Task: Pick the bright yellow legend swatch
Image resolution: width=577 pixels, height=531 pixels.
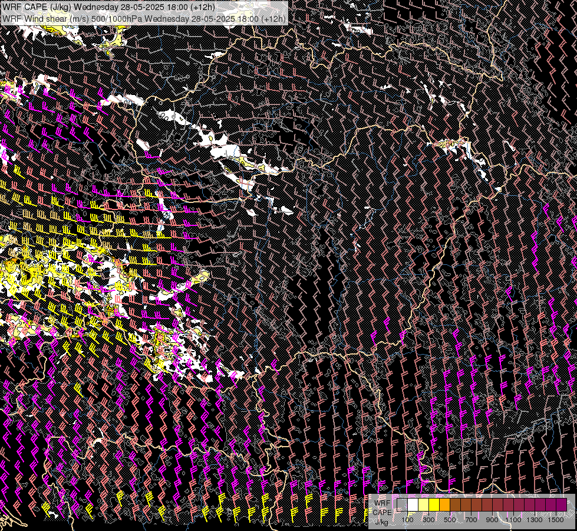Action: pyautogui.click(x=434, y=504)
